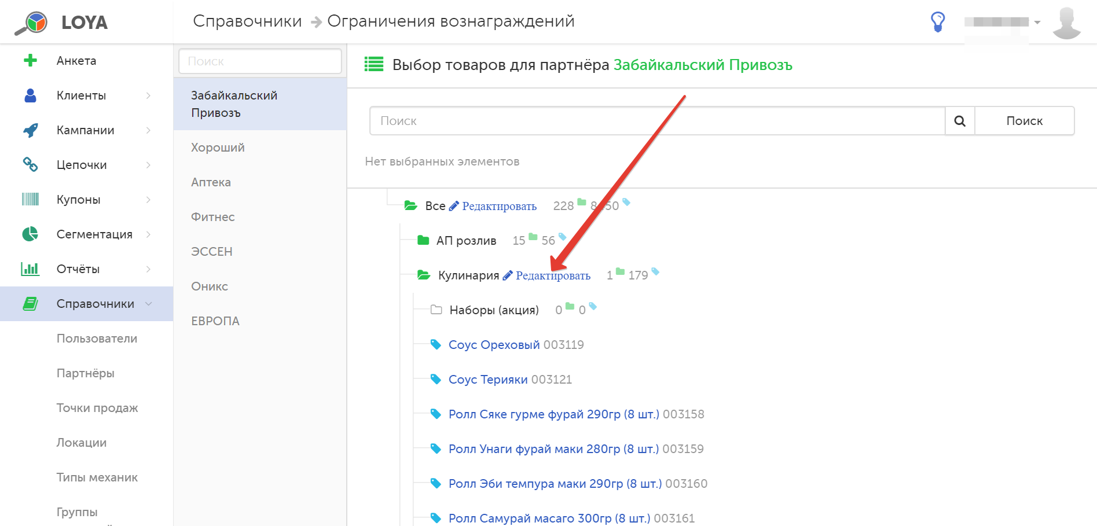Click the user avatar icon at top right
1097x526 pixels.
1066,23
